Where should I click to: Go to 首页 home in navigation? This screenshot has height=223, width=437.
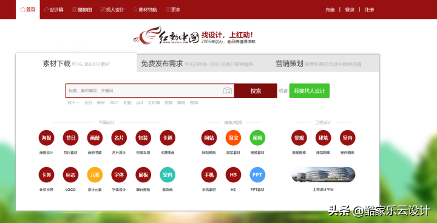coord(28,10)
